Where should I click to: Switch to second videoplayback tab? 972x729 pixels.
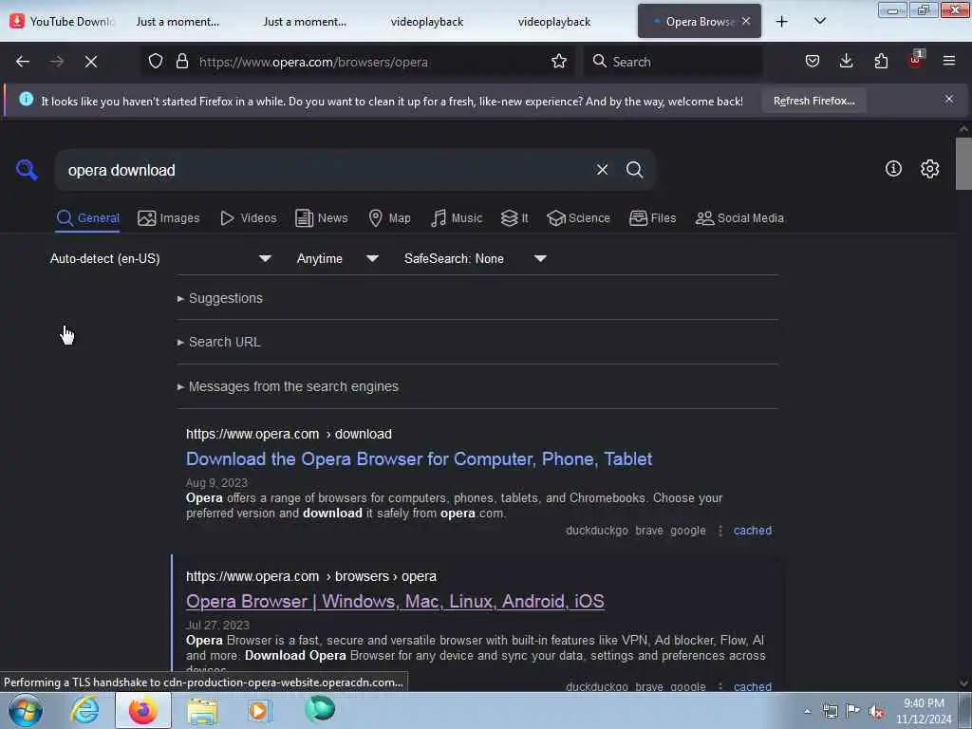[554, 22]
